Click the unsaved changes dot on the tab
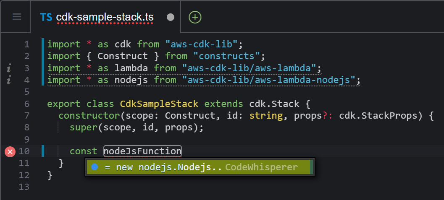 click(171, 17)
